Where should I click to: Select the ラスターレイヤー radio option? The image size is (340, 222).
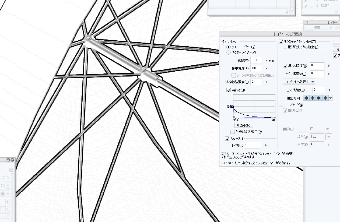pyautogui.click(x=229, y=47)
